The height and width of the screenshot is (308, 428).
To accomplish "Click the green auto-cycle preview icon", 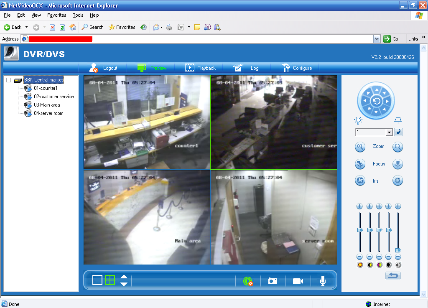I will pyautogui.click(x=247, y=281).
